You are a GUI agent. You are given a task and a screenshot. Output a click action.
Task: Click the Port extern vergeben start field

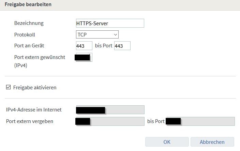coord(110,121)
